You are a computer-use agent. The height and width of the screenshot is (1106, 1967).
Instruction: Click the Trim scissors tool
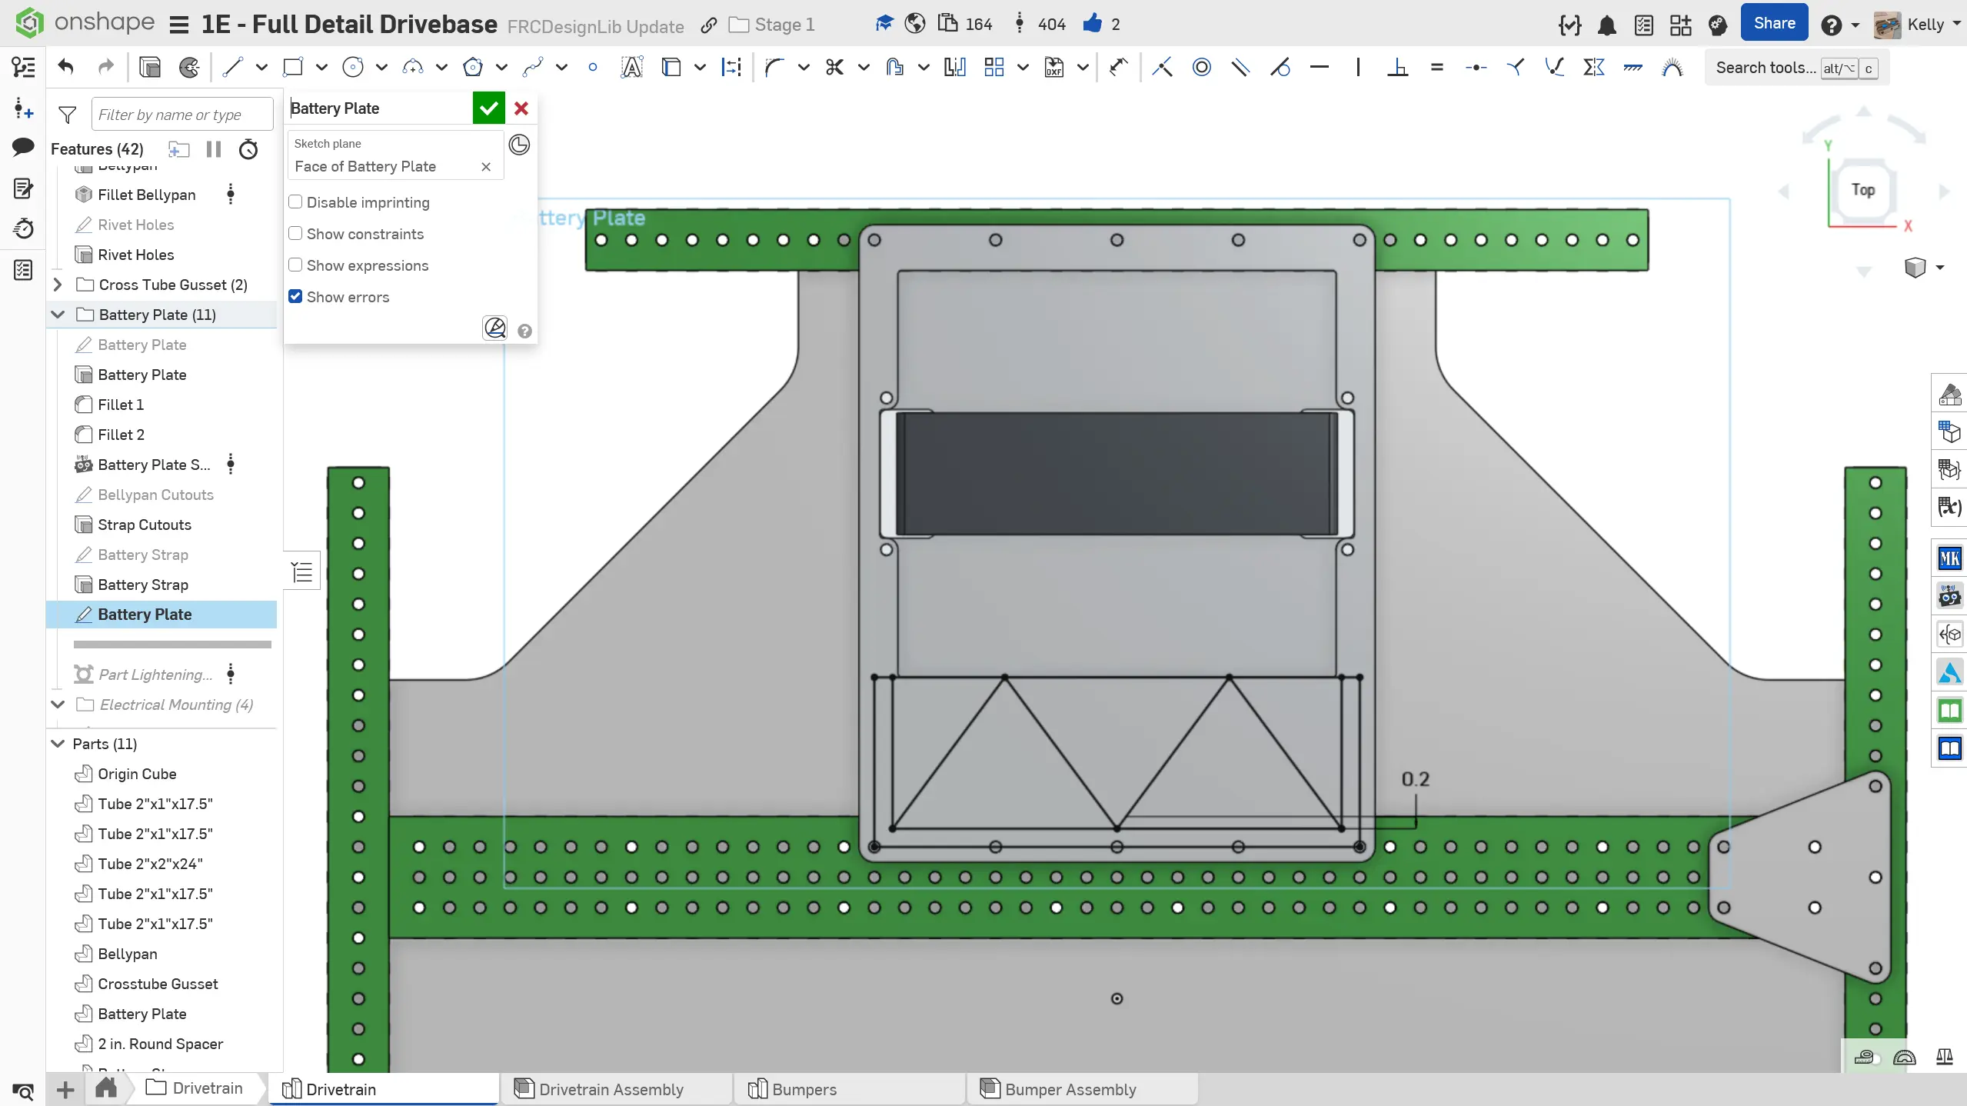click(834, 68)
